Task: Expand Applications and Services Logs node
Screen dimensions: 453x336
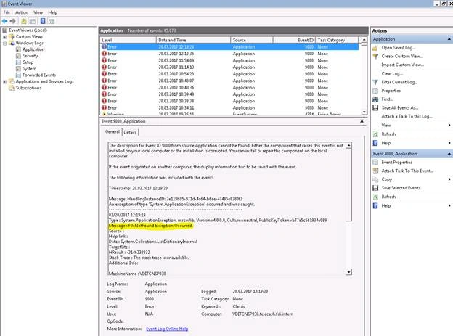Action: click(x=4, y=81)
